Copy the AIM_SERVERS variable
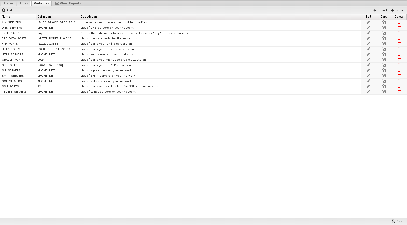407x225 pixels. click(x=384, y=22)
